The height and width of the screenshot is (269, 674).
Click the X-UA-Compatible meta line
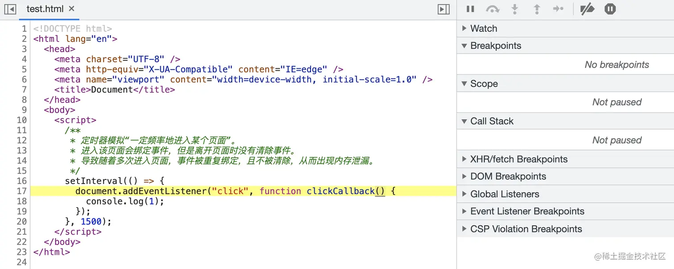[199, 69]
